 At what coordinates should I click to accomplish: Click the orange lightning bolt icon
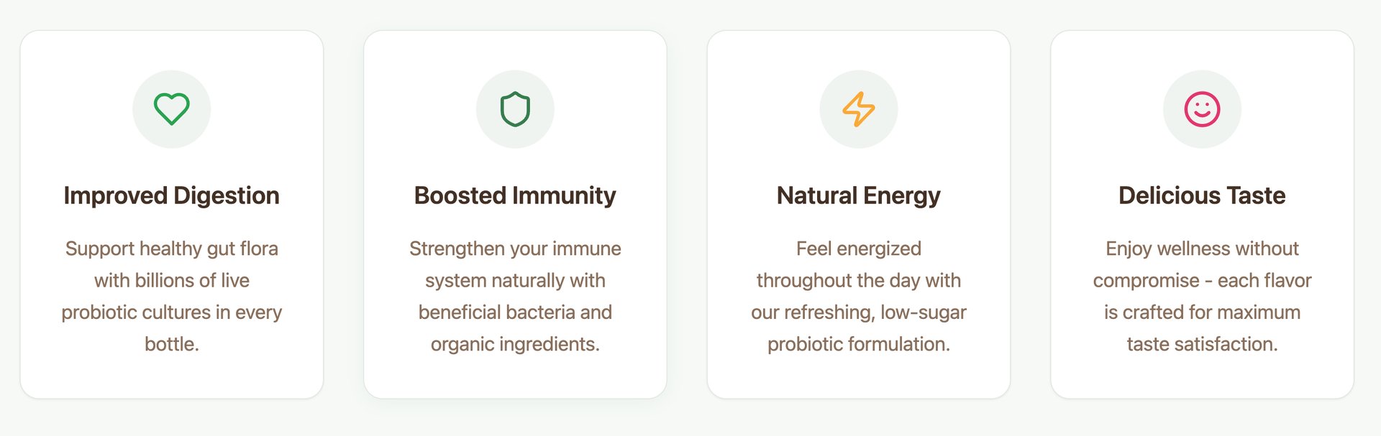pyautogui.click(x=859, y=109)
